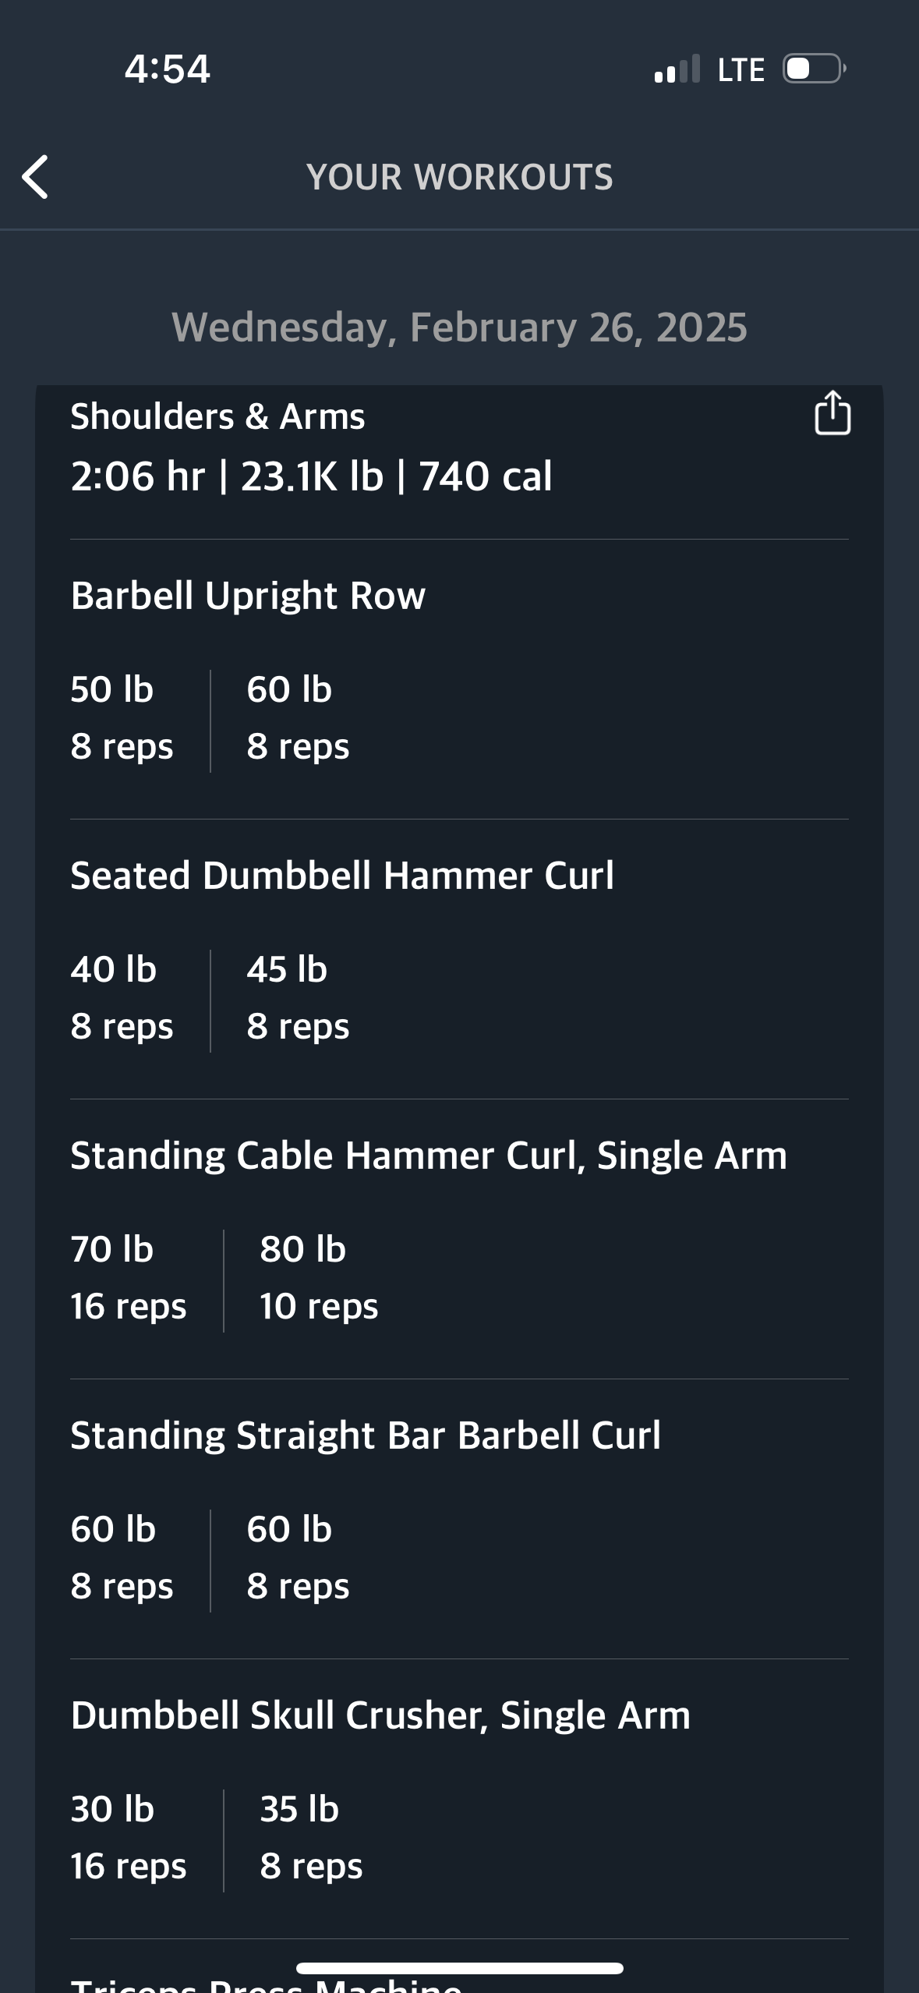Screen dimensions: 919x1993
Task: Open the Barbell Upright Row exercise
Action: [248, 596]
